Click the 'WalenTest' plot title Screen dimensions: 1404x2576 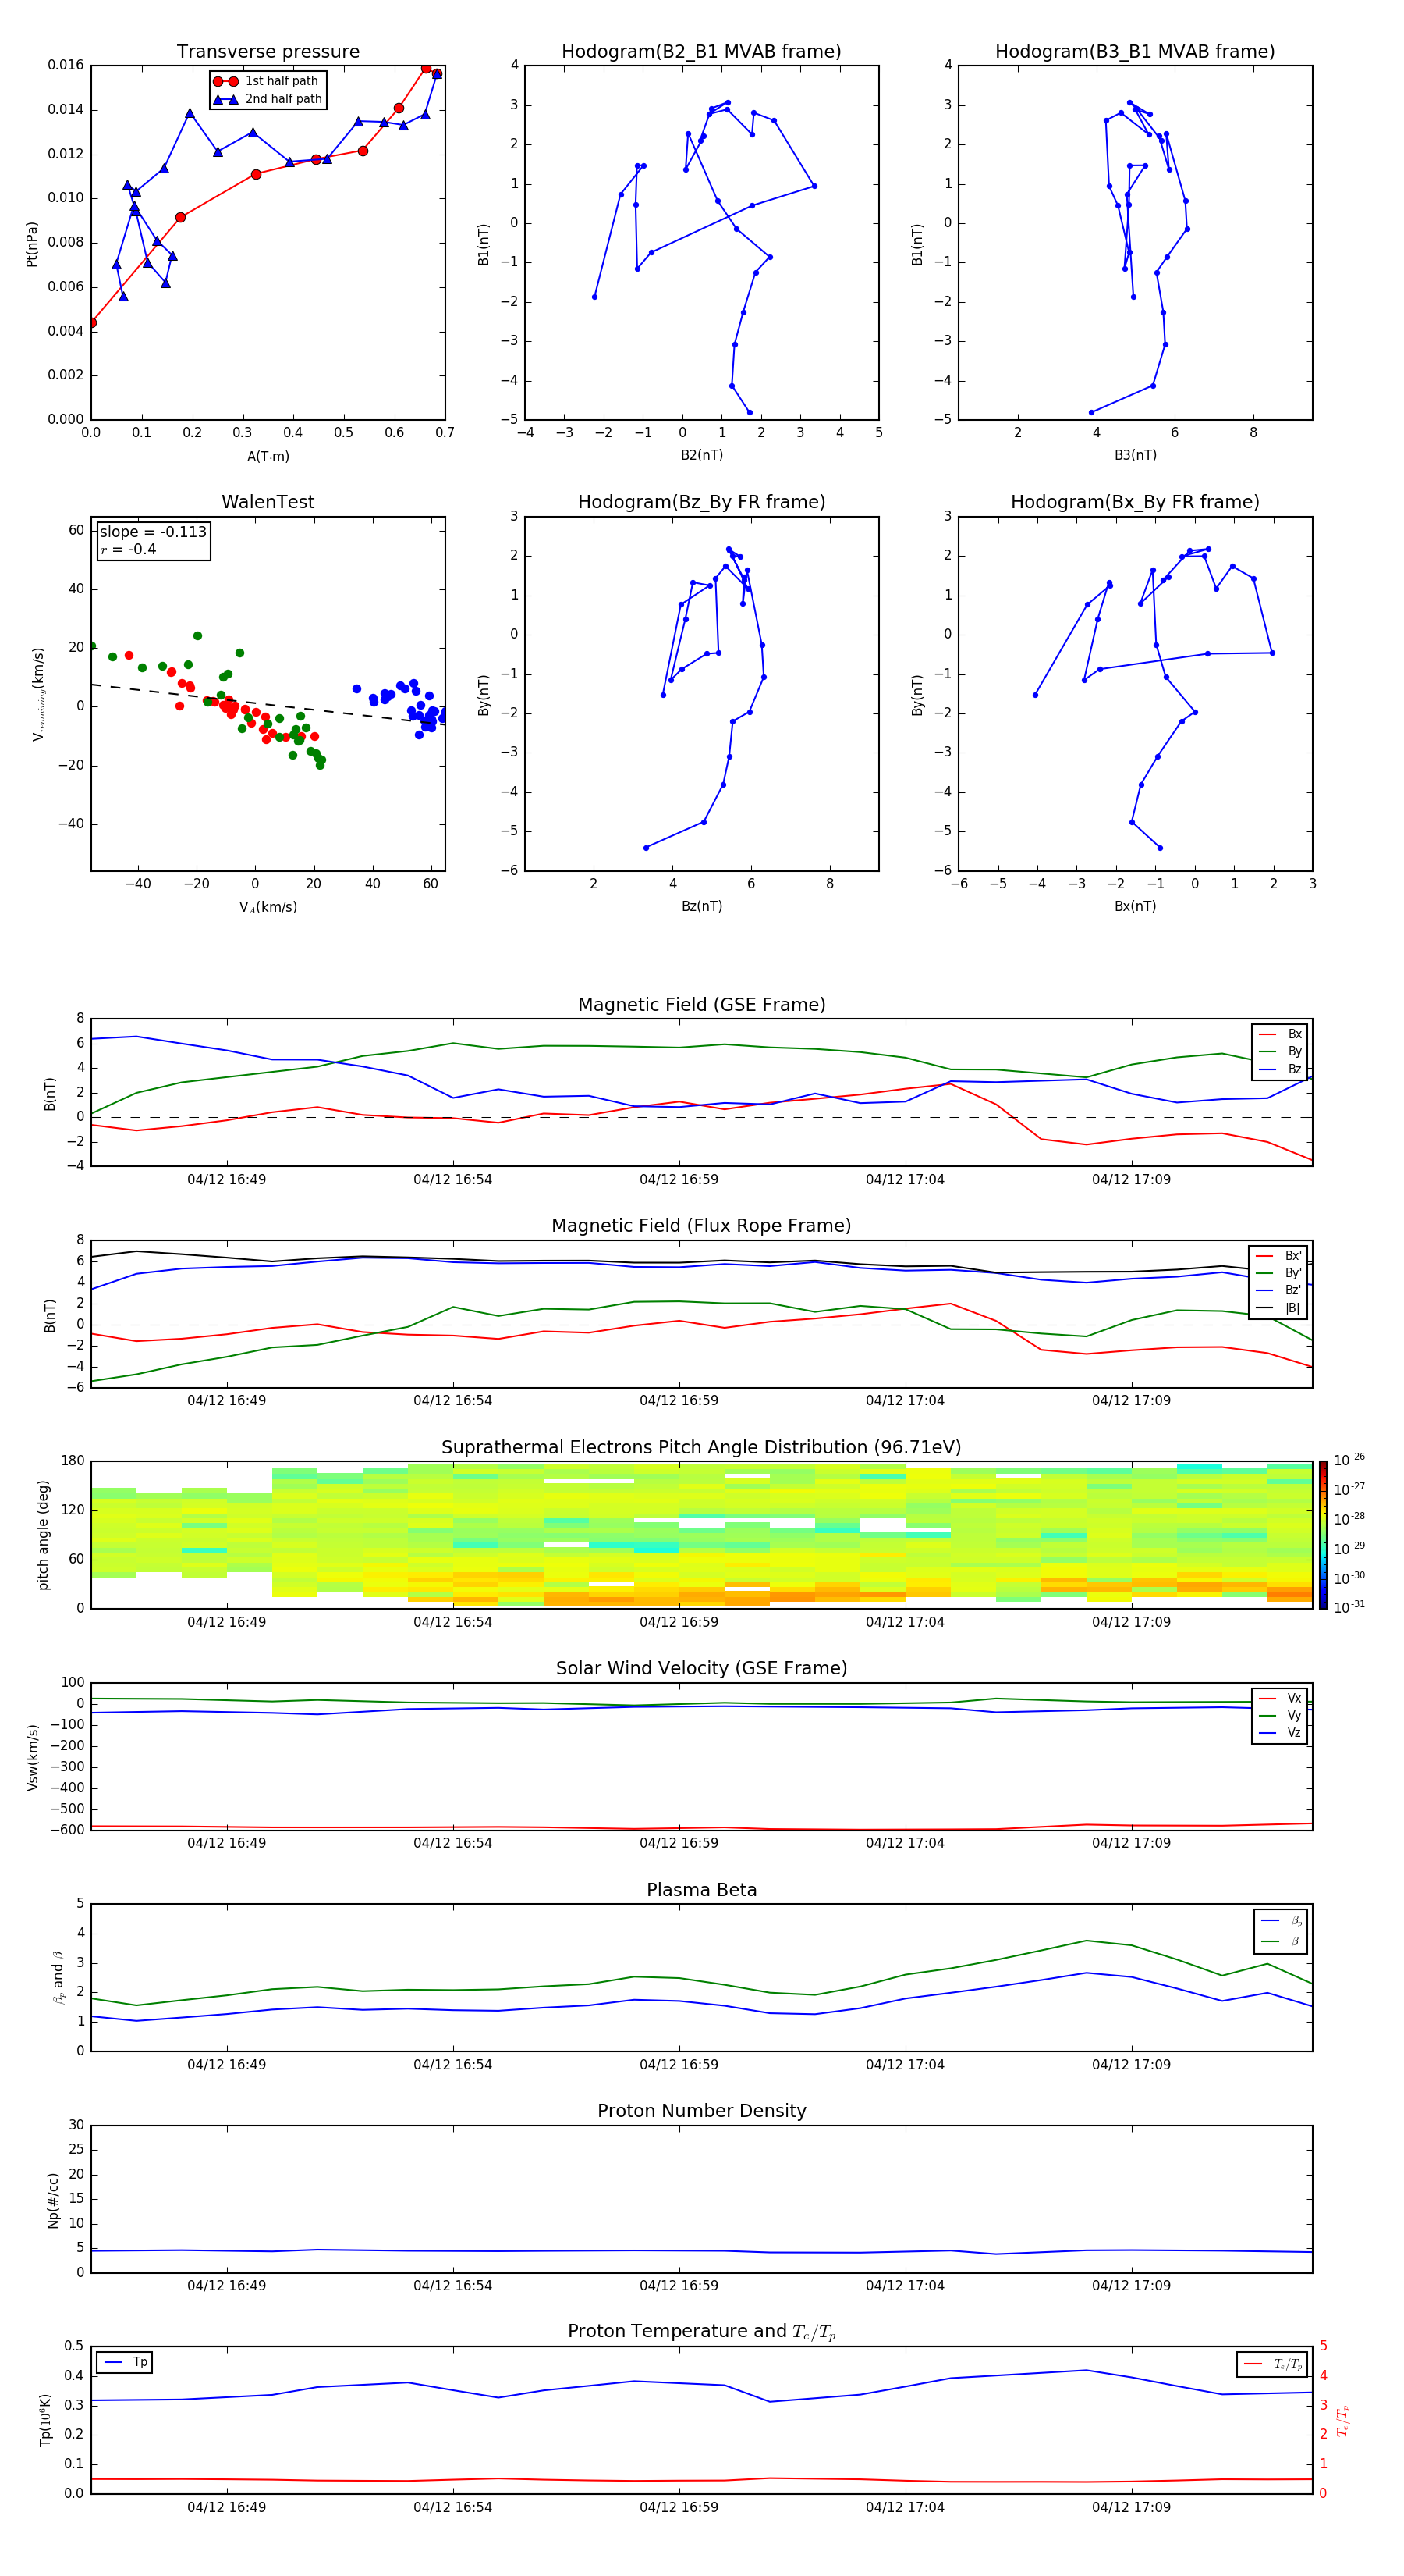(x=268, y=502)
